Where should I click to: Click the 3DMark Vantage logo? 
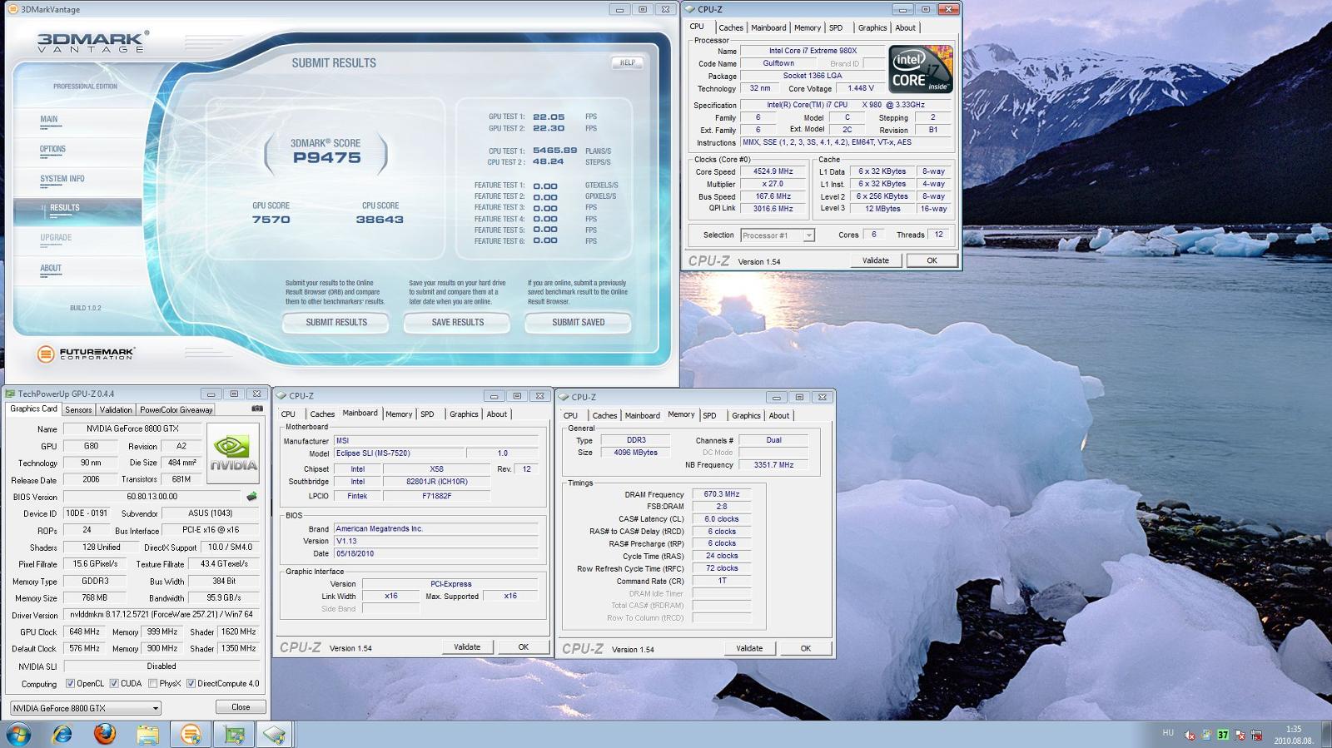coord(92,42)
